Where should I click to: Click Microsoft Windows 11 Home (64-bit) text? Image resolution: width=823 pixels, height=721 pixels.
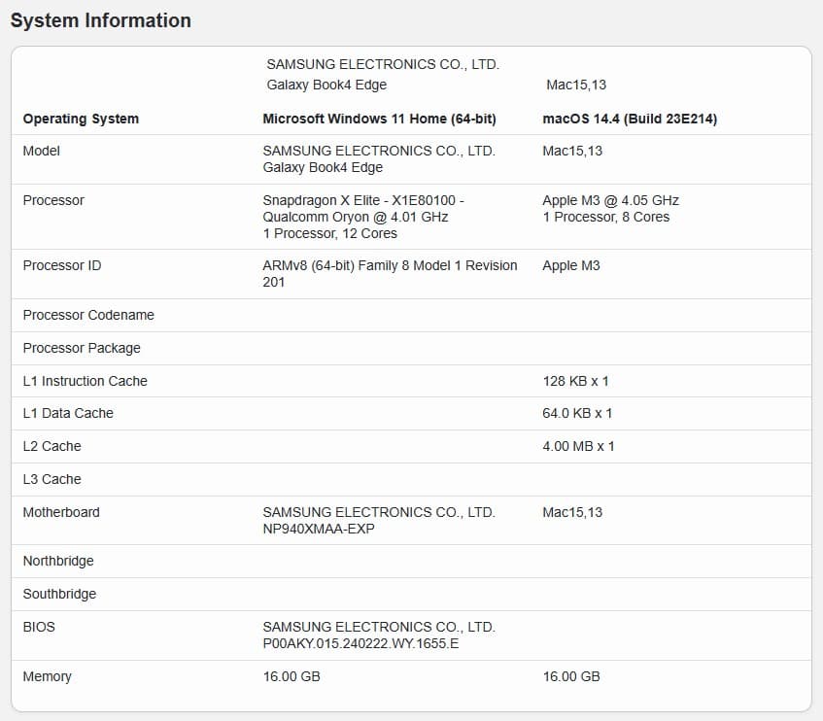click(379, 119)
